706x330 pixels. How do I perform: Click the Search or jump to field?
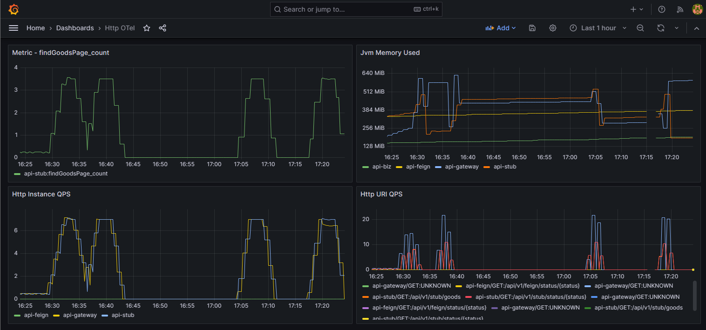pyautogui.click(x=356, y=9)
